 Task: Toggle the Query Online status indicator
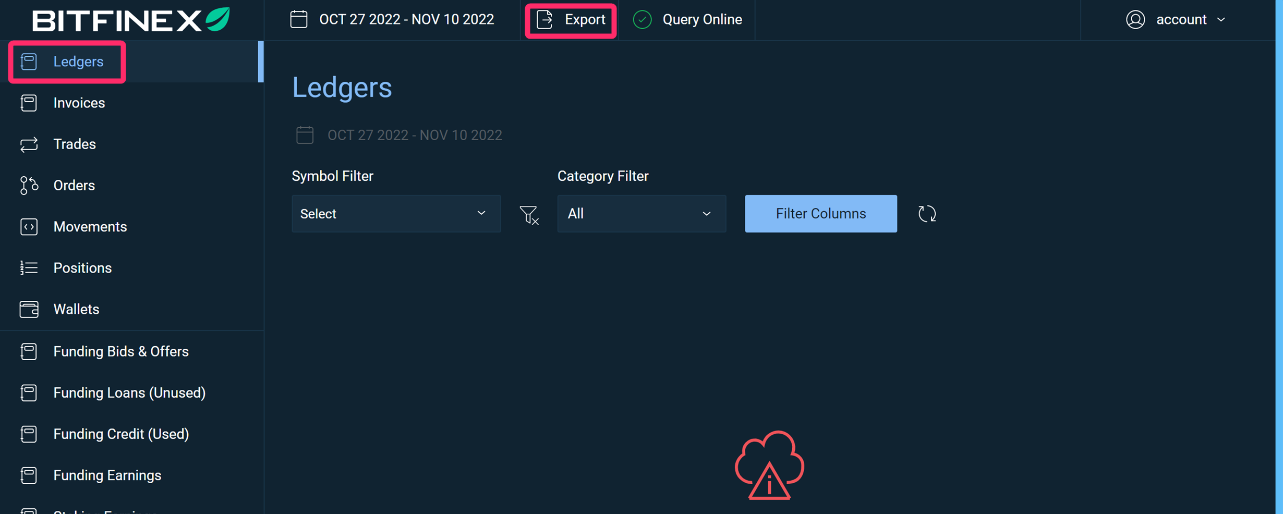642,19
